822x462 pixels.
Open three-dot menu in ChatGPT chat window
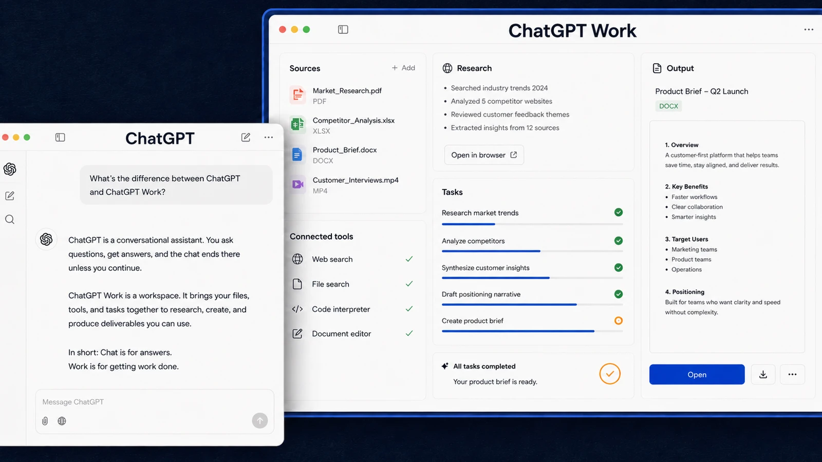click(x=269, y=138)
